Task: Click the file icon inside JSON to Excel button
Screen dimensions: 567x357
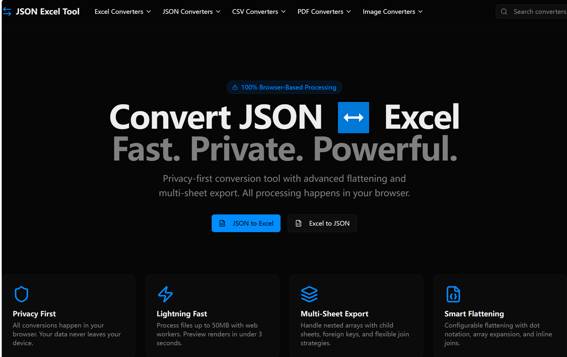Action: click(x=222, y=223)
